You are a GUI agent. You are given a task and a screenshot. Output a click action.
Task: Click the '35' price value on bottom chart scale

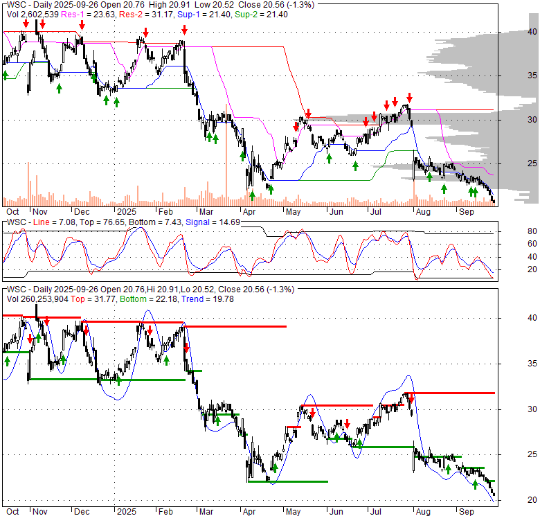532,364
